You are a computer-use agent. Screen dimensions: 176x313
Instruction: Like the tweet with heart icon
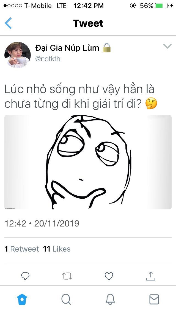[109, 276]
